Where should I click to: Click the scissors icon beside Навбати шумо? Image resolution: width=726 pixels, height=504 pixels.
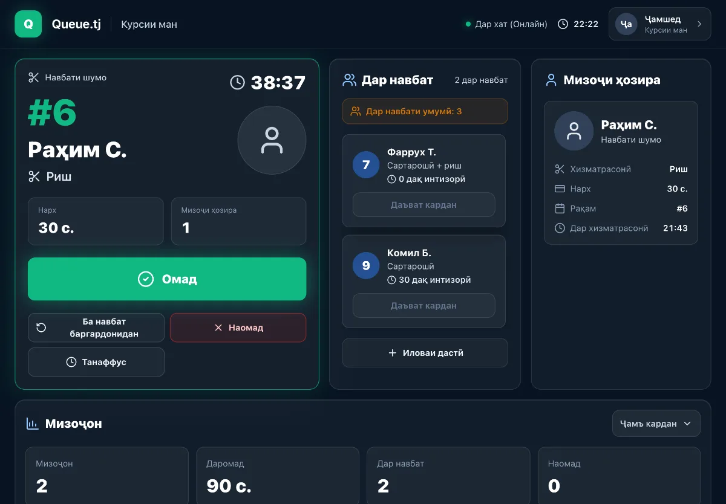33,77
